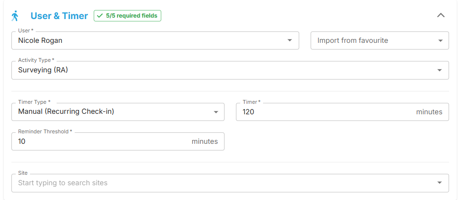This screenshot has height=200, width=460.
Task: Click the Import from favourite text
Action: pyautogui.click(x=352, y=40)
